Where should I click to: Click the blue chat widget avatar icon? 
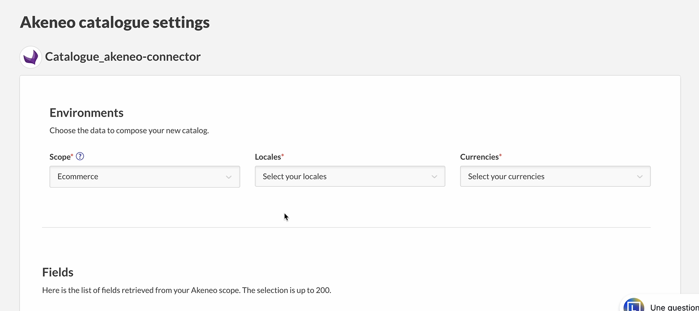[x=633, y=305]
